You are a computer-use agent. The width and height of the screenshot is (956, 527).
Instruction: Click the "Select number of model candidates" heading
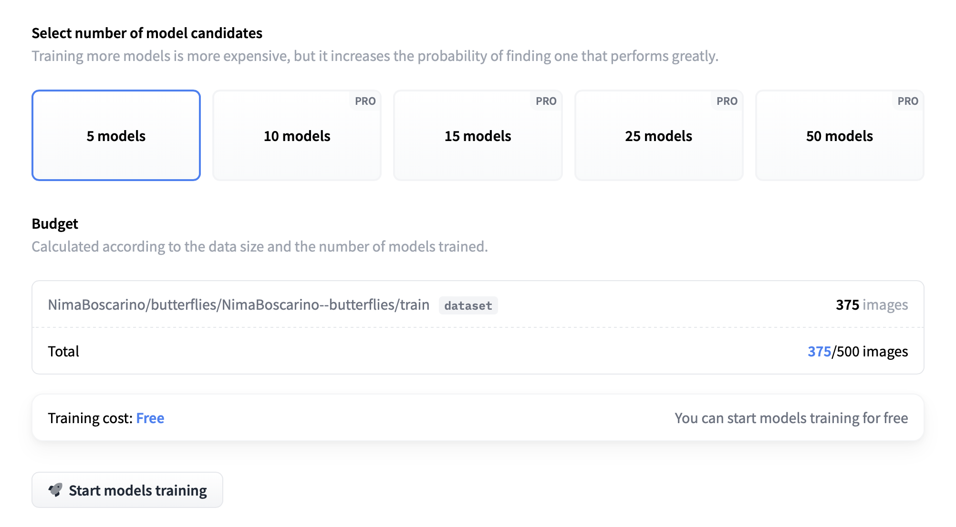pos(147,33)
